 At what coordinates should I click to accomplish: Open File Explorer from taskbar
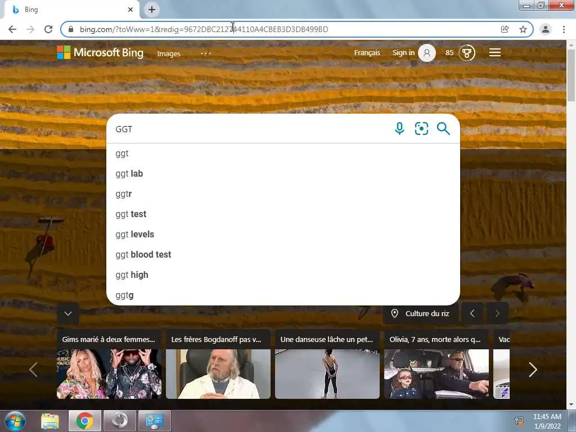50,421
